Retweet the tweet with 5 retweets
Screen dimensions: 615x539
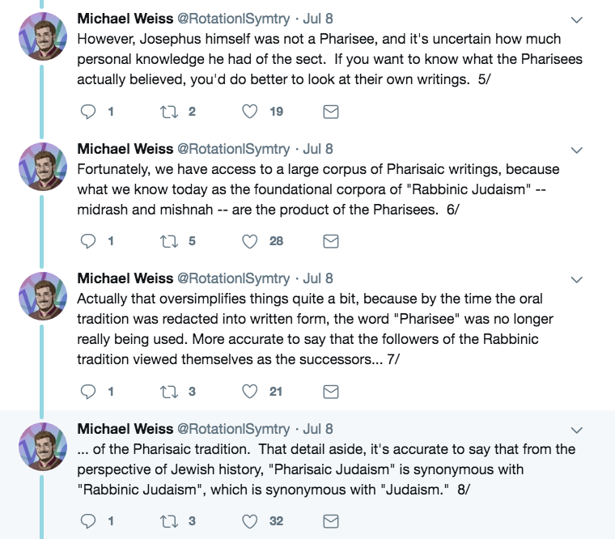[x=169, y=241]
